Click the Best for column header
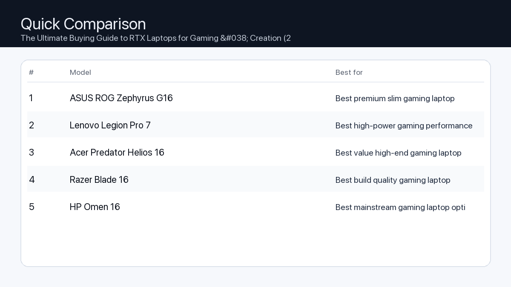This screenshot has height=287, width=511. click(x=349, y=72)
